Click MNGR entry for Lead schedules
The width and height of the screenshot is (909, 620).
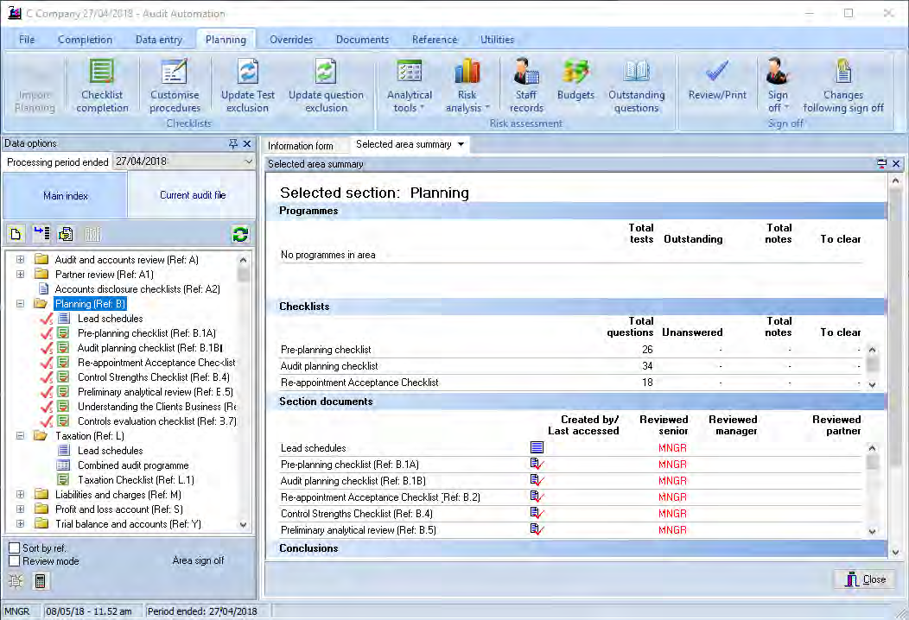tap(672, 448)
